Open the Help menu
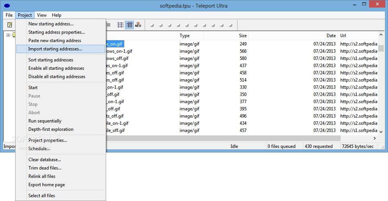The width and height of the screenshot is (388, 201). click(x=56, y=15)
